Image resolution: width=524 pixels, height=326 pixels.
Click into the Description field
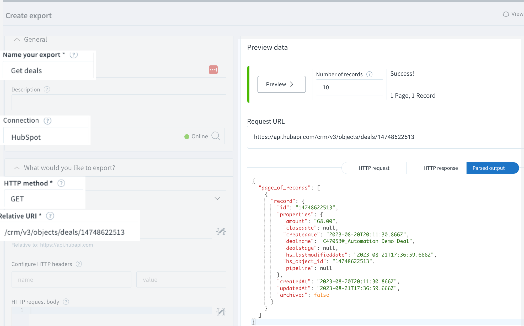pos(119,102)
